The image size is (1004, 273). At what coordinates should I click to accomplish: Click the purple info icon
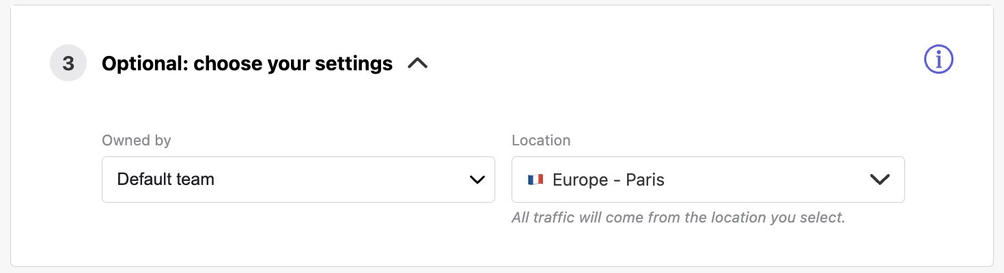(938, 60)
